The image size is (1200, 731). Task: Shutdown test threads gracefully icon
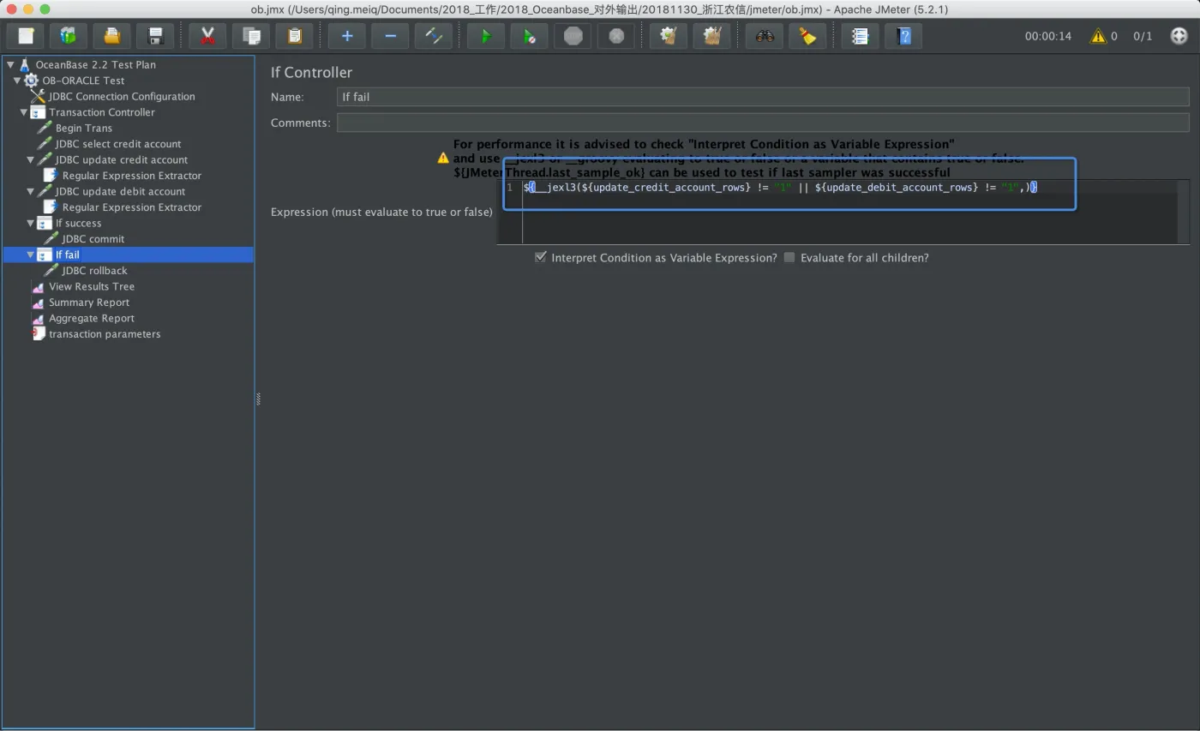(616, 36)
